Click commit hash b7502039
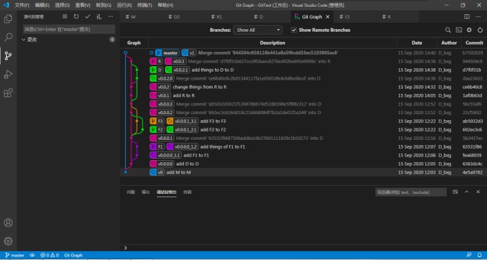Screen dimensions: 487x260 click(473, 53)
